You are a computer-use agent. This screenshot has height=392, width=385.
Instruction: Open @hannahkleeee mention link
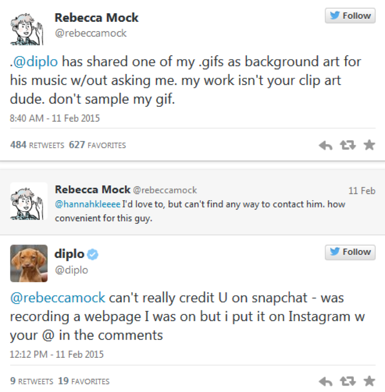coord(88,204)
